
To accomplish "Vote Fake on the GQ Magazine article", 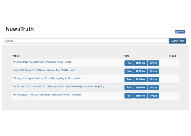I will tap(129, 79).
